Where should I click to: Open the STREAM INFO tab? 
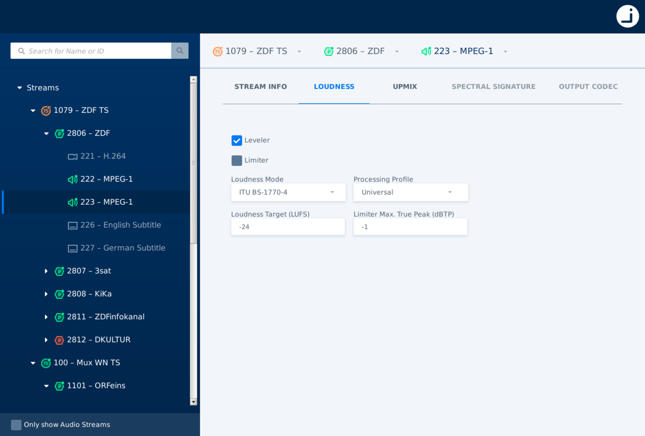(x=261, y=86)
